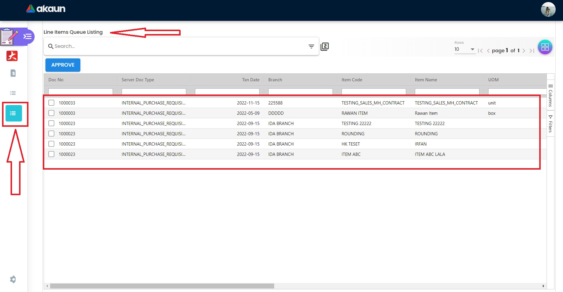The image size is (563, 292).
Task: Click the horizontal scrollbar thumb
Action: (162, 286)
